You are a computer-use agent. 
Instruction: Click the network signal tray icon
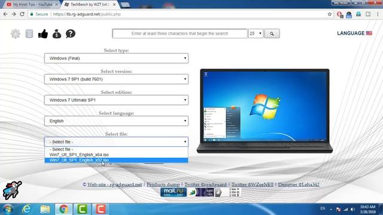[346, 210]
